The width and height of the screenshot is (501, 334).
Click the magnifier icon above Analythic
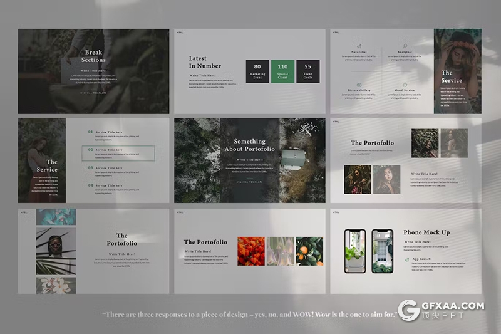(405, 46)
